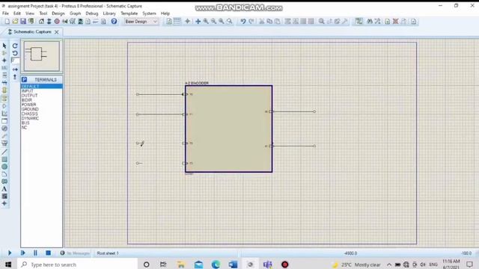
Task: Click the Undo arrow icon
Action: coord(242,22)
